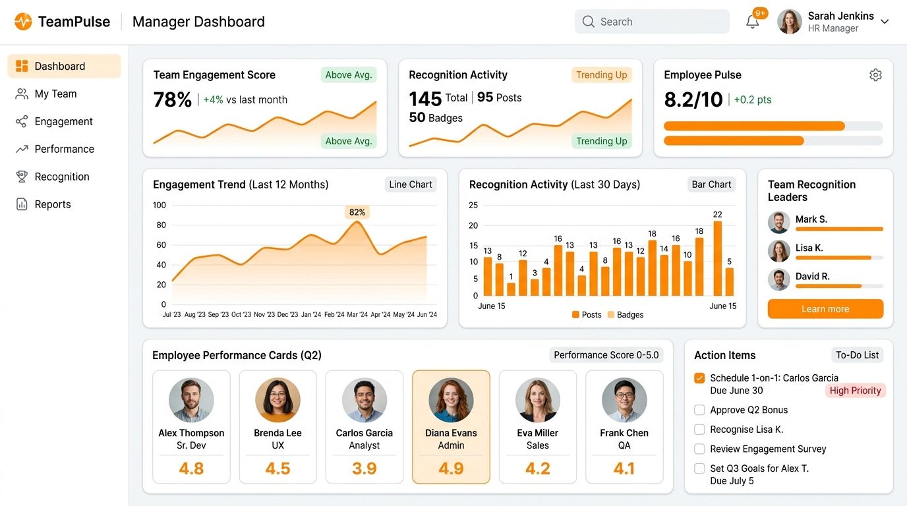Click the lower Employee Pulse progress bar

(773, 140)
